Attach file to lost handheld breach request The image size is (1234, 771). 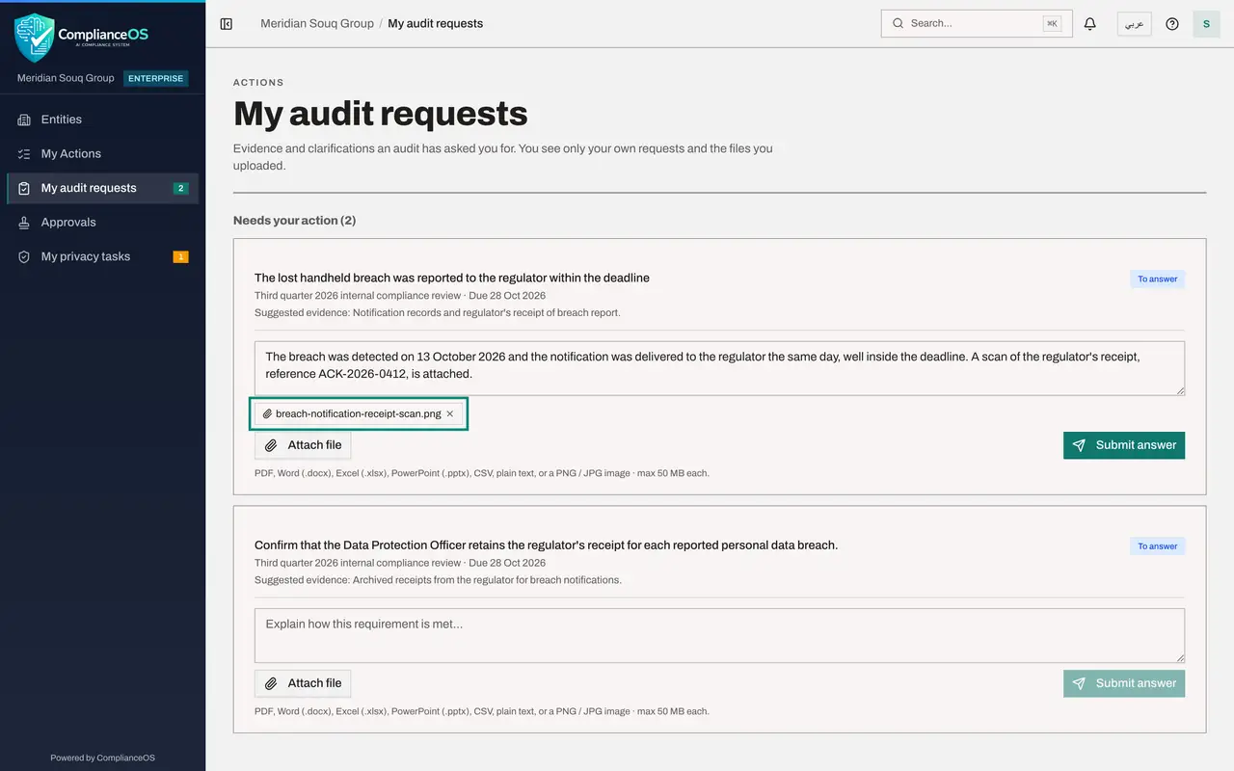click(x=303, y=445)
